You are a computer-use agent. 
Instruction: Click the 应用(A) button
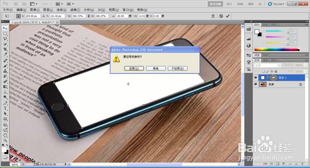click(x=134, y=68)
